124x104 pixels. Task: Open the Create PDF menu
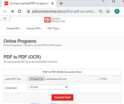pyautogui.click(x=14, y=29)
